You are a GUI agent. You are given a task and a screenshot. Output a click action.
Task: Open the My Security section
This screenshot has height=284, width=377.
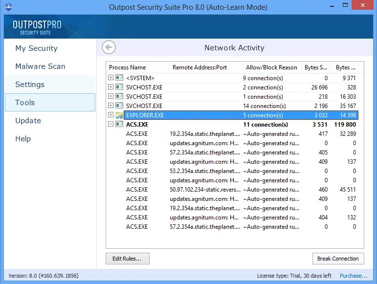(x=50, y=48)
